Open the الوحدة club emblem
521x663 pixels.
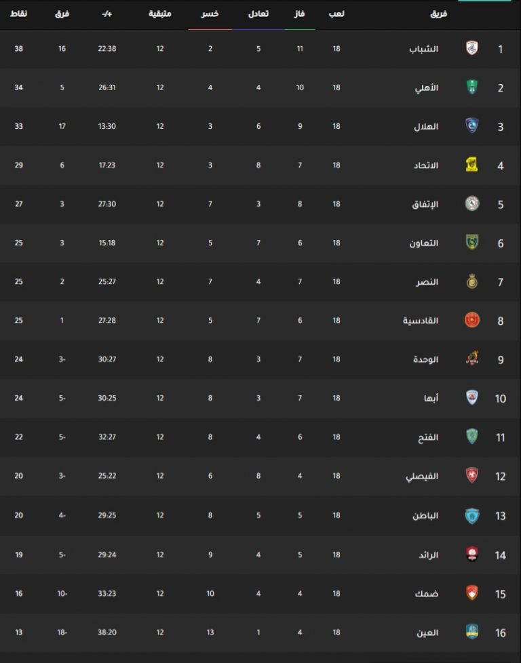[x=472, y=359]
